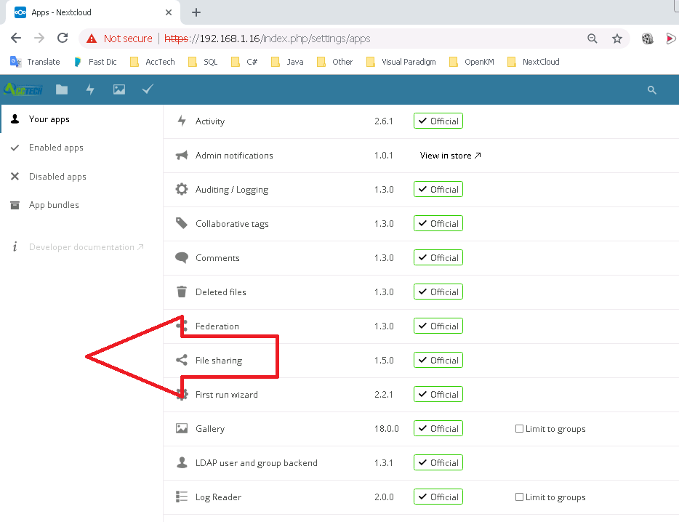The height and width of the screenshot is (522, 679).
Task: Select Disabled apps in sidebar
Action: pos(82,177)
